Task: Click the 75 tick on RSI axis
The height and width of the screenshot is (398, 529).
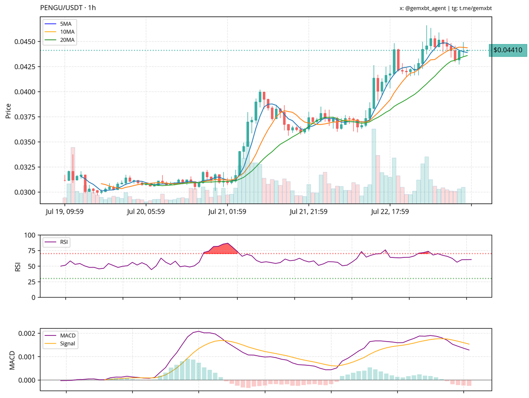Action: pos(33,251)
